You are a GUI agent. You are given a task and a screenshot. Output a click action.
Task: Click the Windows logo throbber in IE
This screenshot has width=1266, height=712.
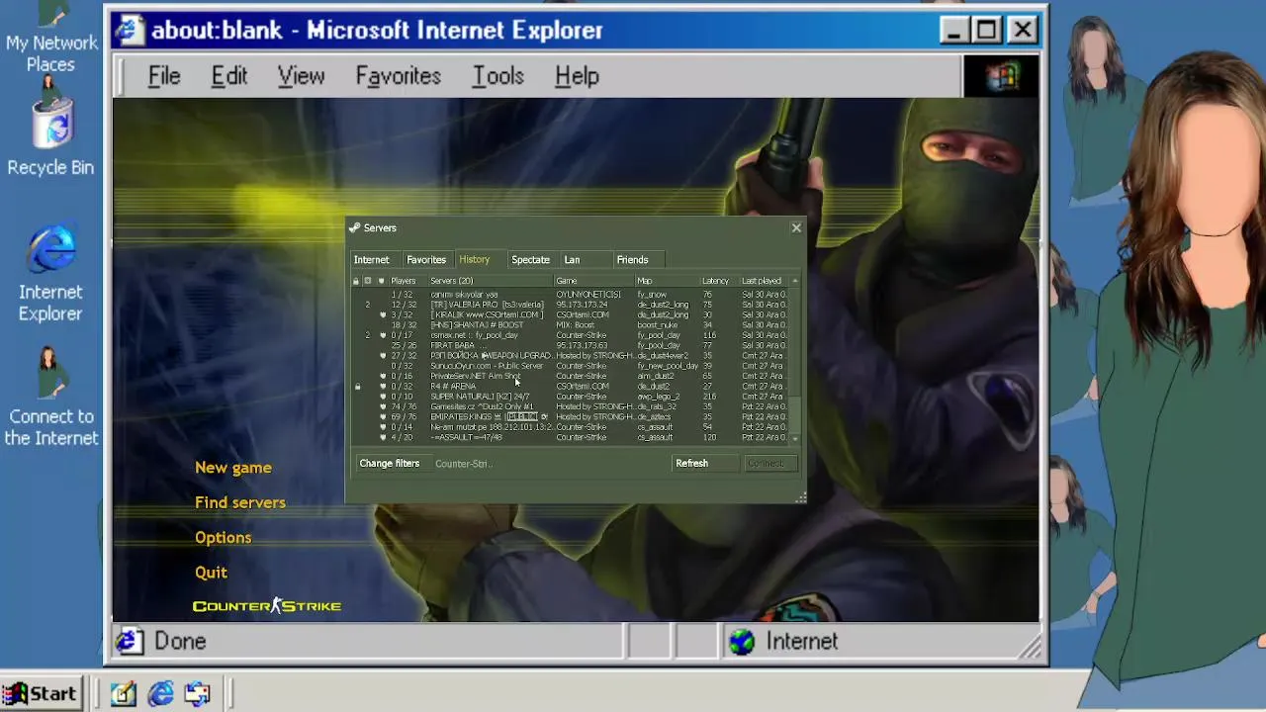click(1001, 76)
